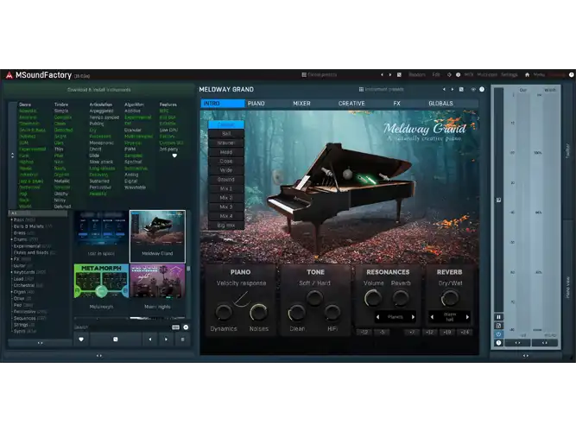Screen dimensions: 576x432
Task: Go to previous instrument preset
Action: coord(444,89)
